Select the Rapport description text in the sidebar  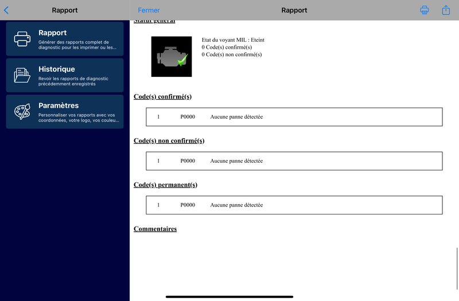73,45
